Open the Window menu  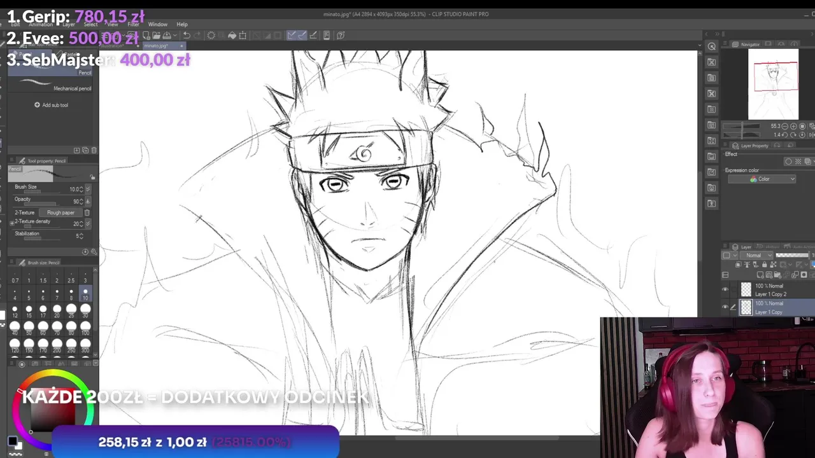[x=157, y=24]
